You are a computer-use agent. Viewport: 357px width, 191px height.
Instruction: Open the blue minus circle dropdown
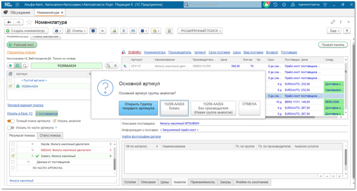tap(144, 31)
